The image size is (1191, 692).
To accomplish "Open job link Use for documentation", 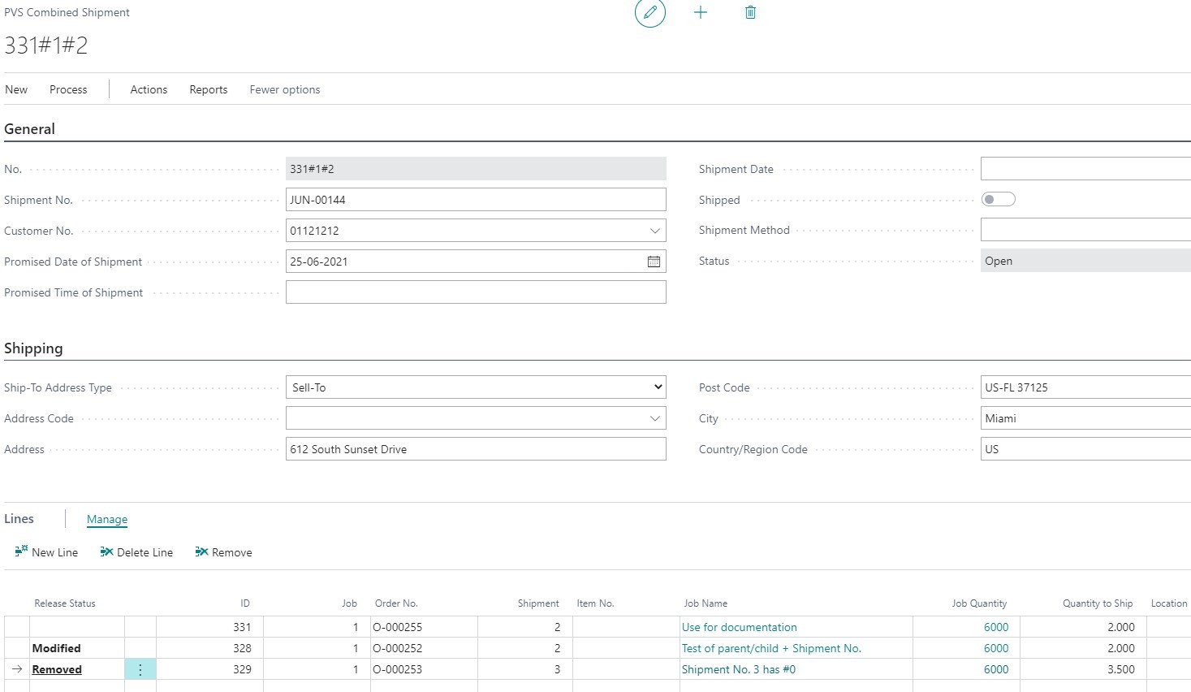I will point(740,627).
